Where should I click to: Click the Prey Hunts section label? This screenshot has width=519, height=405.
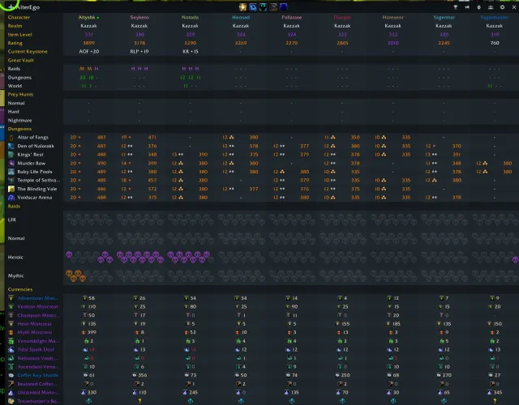[x=20, y=95]
